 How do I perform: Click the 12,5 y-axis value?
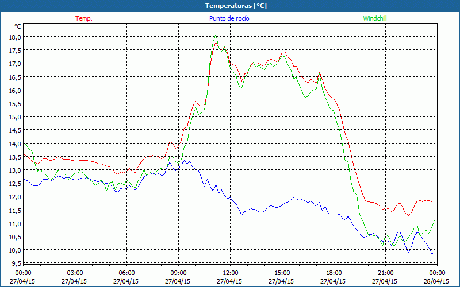(16, 183)
